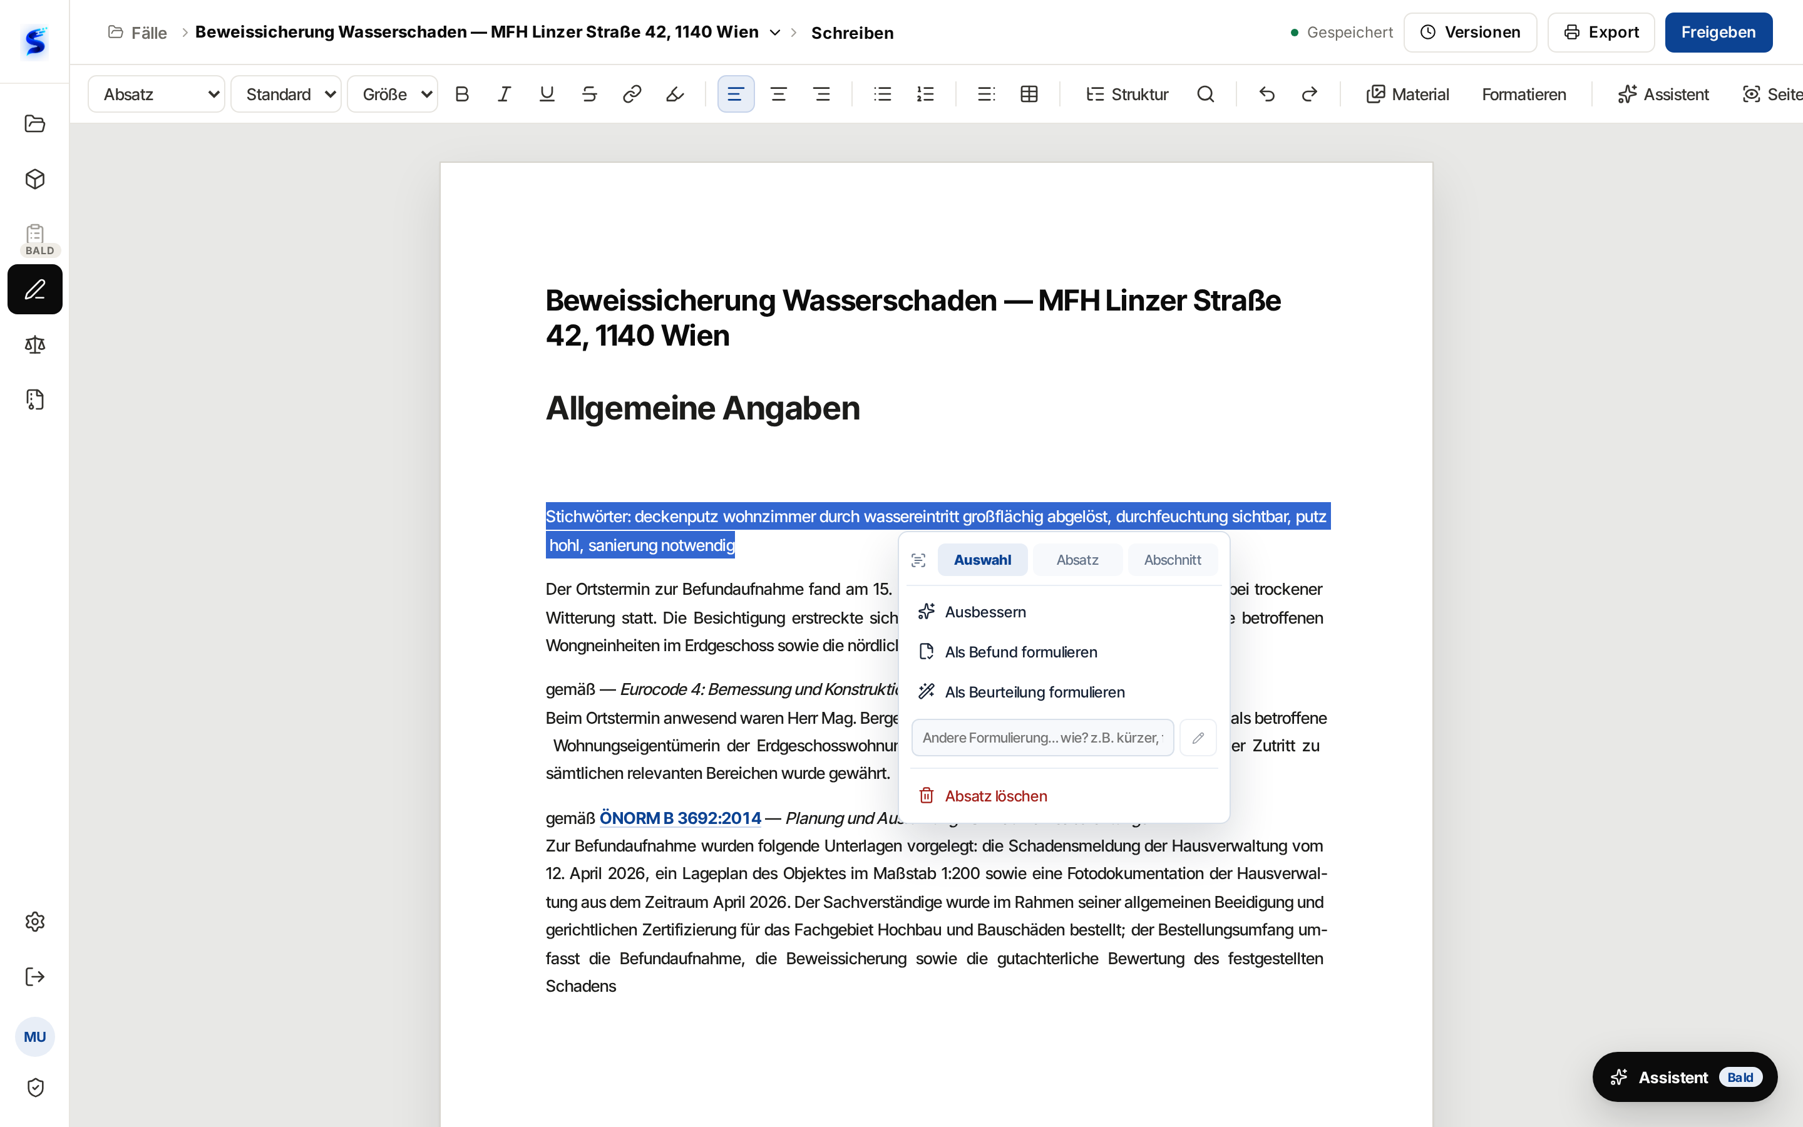
Task: Go to Fälle in the breadcrumb
Action: coord(138,33)
